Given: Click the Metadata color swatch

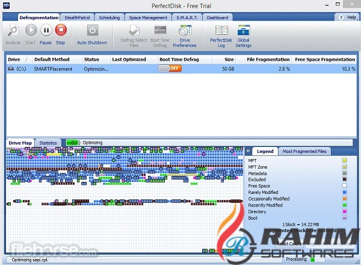Looking at the screenshot, I should click(344, 173).
